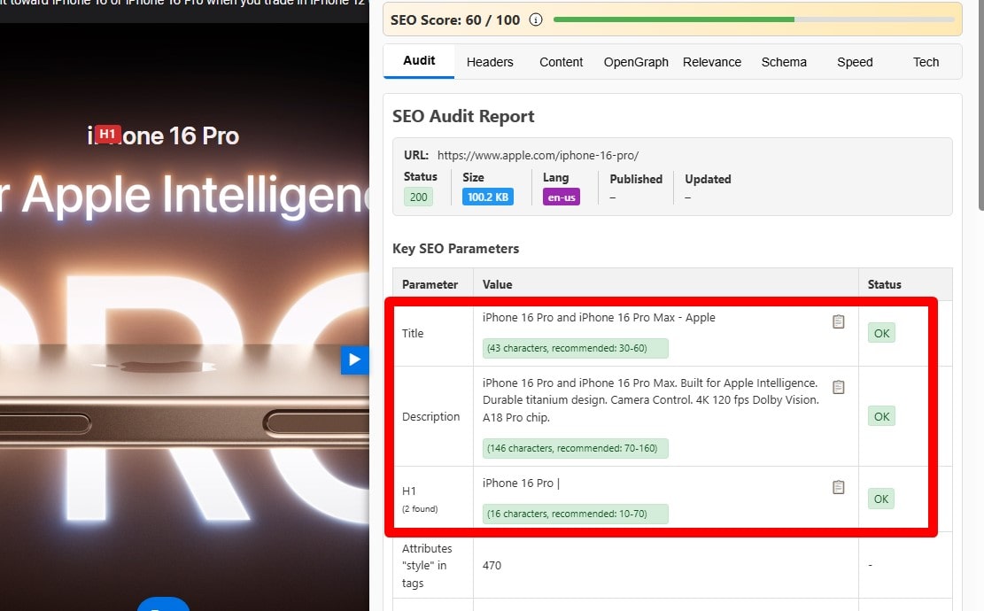Click the OK status badge next to Title
This screenshot has width=984, height=611.
(880, 333)
